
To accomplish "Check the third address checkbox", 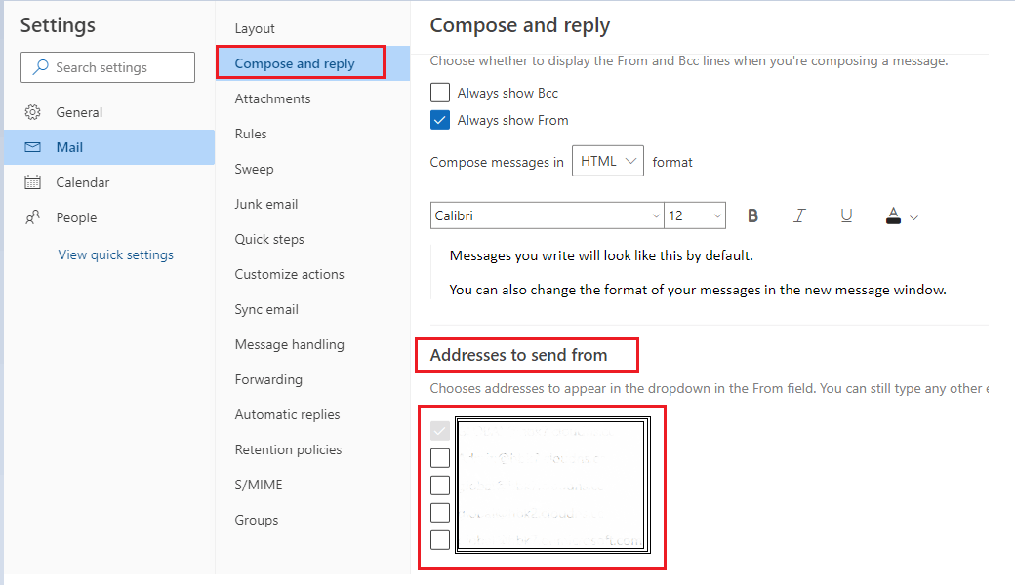I will [x=440, y=485].
